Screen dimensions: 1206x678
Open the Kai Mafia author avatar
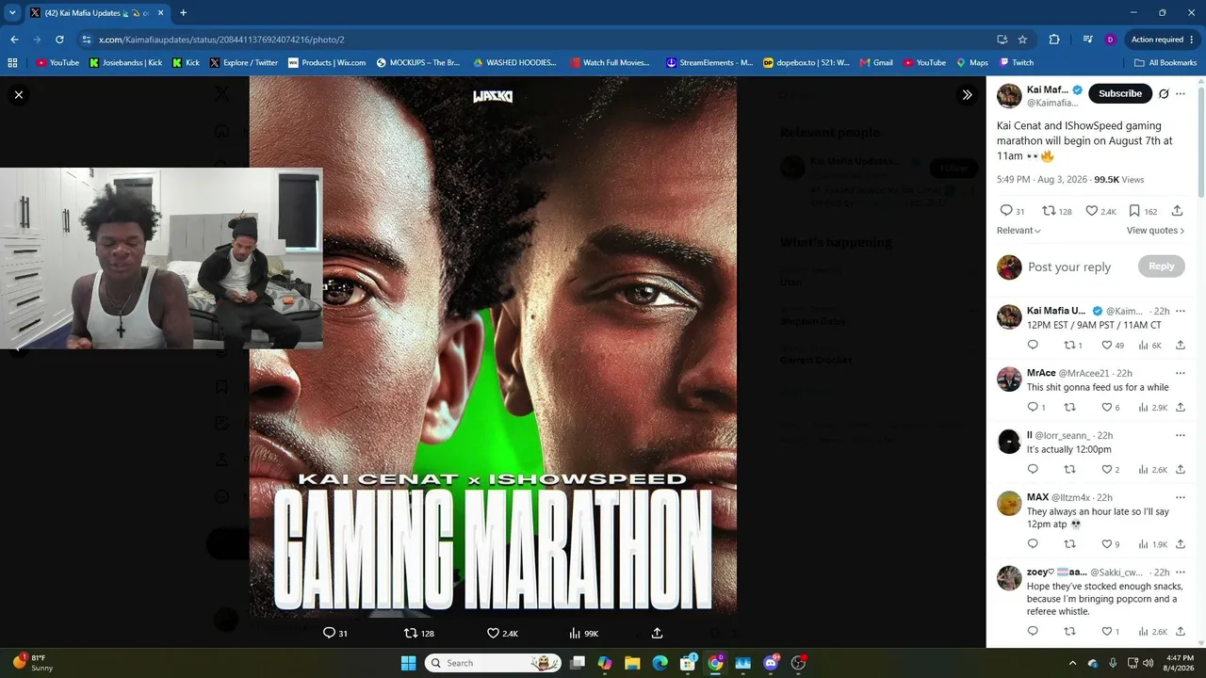tap(1009, 96)
